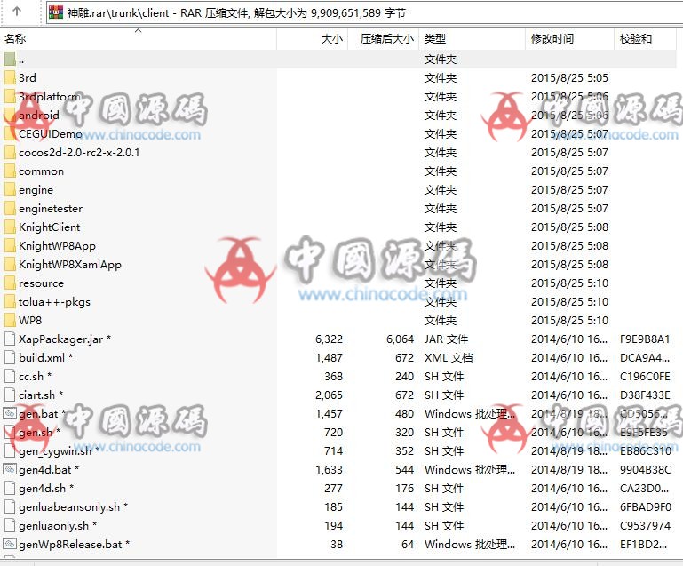Click the KnightClient folder name
Image resolution: width=683 pixels, height=566 pixels.
[x=49, y=227]
